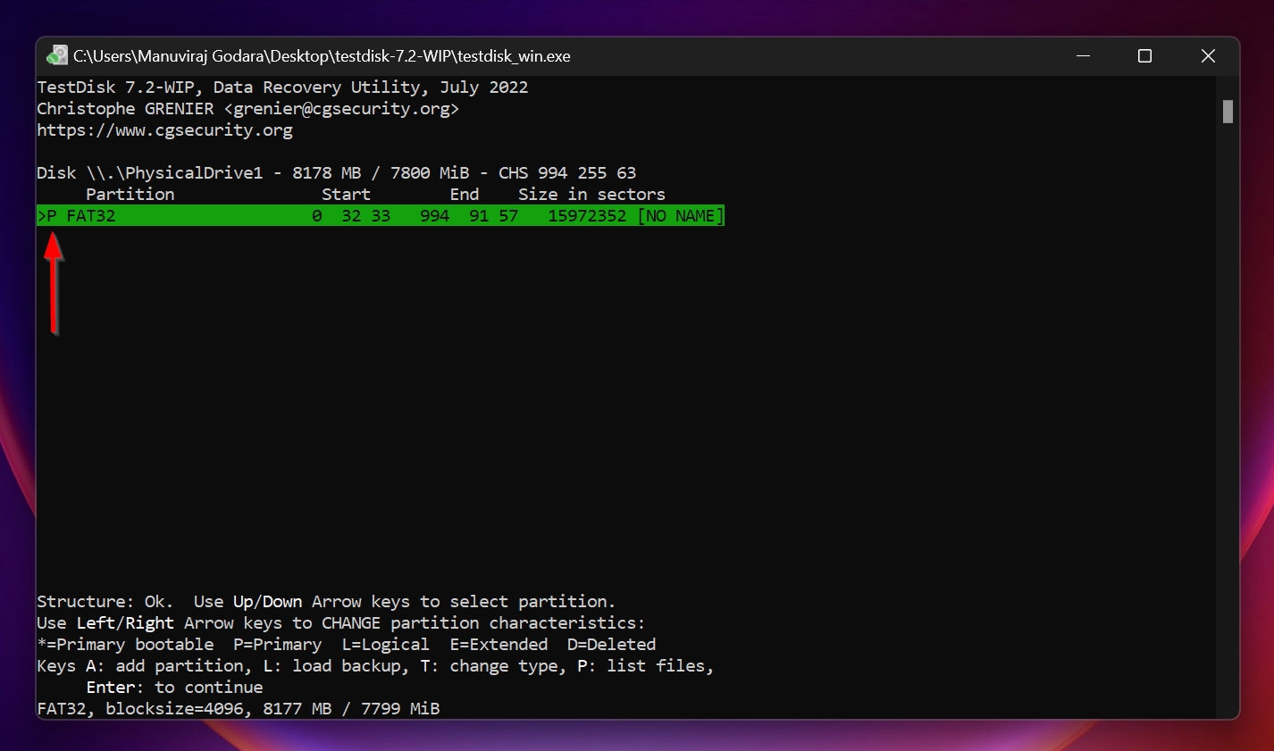The image size is (1274, 751).
Task: Click 'A: add partition' key hint
Action: point(169,665)
